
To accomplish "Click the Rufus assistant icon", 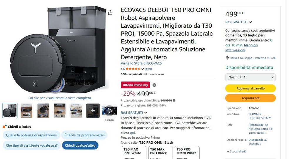I will point(4,126).
